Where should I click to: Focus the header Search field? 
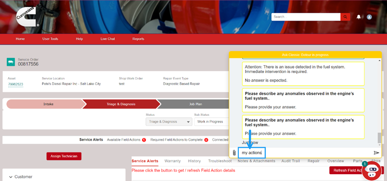pyautogui.click(x=306, y=17)
